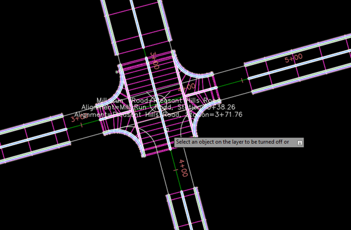Select the 'Mill Run Road-Pleasant Hills Road' title label

159,100
